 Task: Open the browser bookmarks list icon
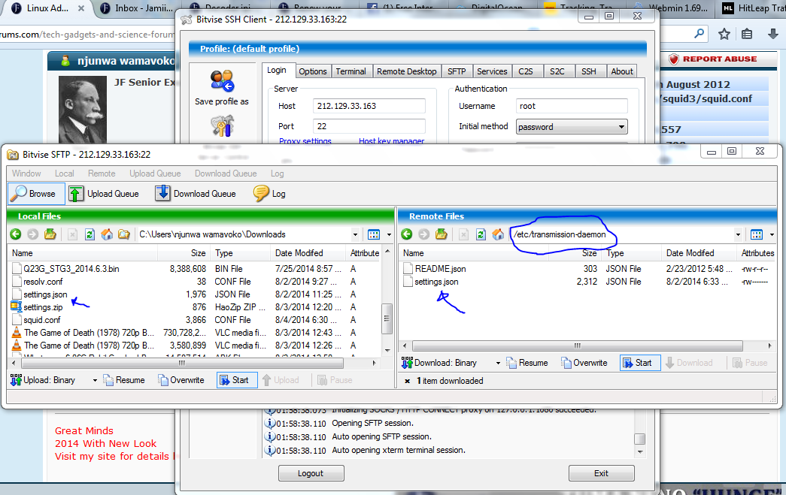pyautogui.click(x=747, y=34)
